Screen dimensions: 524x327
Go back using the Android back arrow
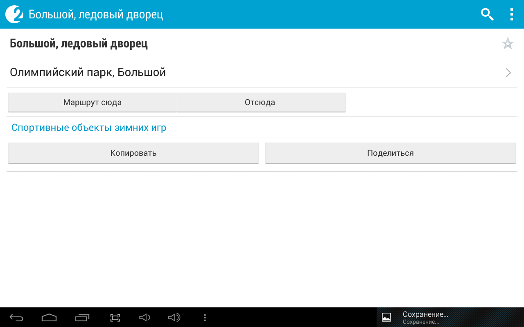16,318
